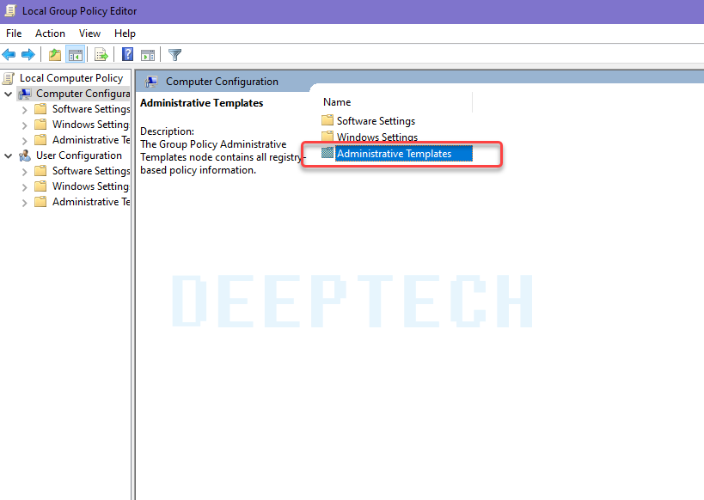Viewport: 704px width, 500px height.
Task: Select Windows Settings label under Computer Configuration in the tree
Action: [x=91, y=125]
